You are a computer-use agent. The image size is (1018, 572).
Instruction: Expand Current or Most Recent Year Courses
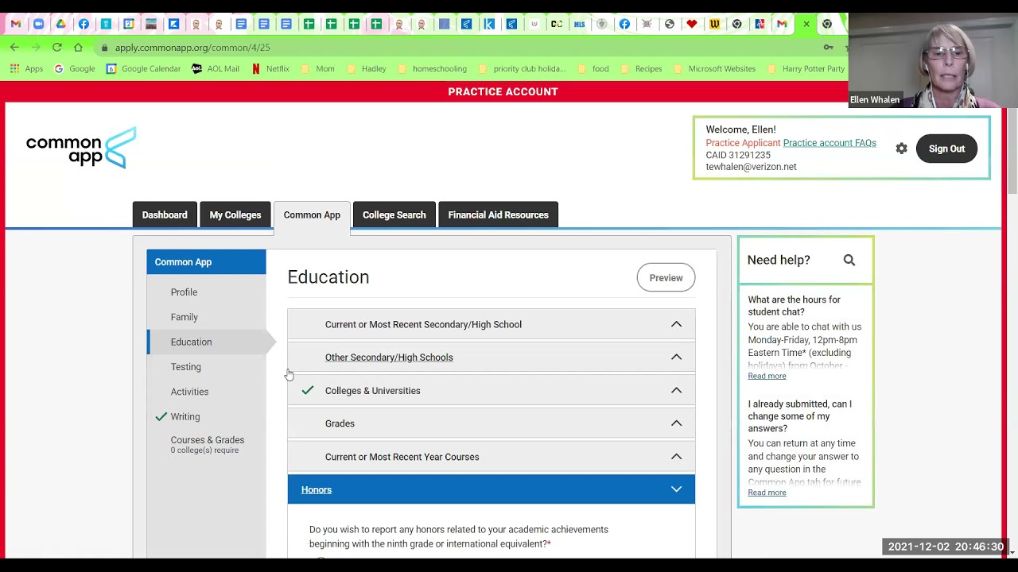491,457
